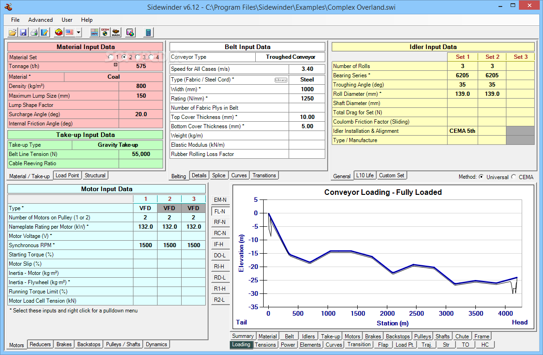Print using the printer toolbar icon
Screen dimensions: 543x355
tap(34, 32)
